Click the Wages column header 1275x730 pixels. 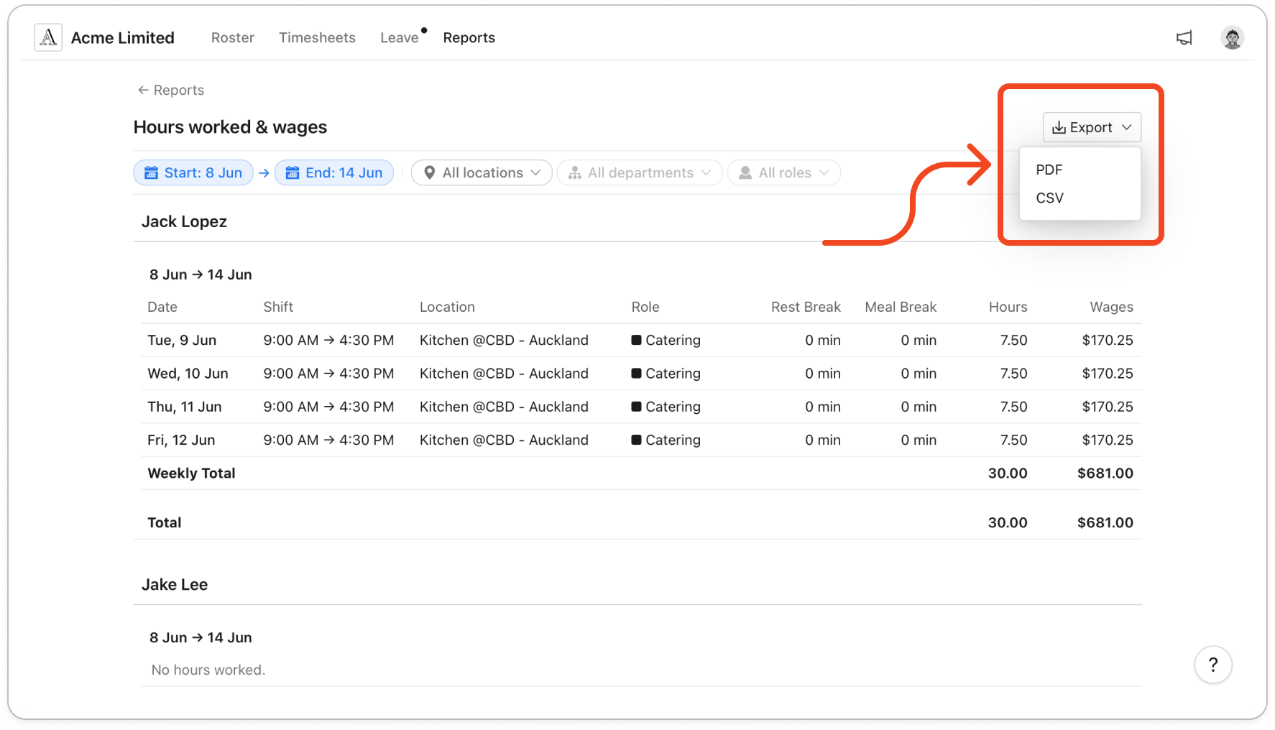tap(1111, 307)
